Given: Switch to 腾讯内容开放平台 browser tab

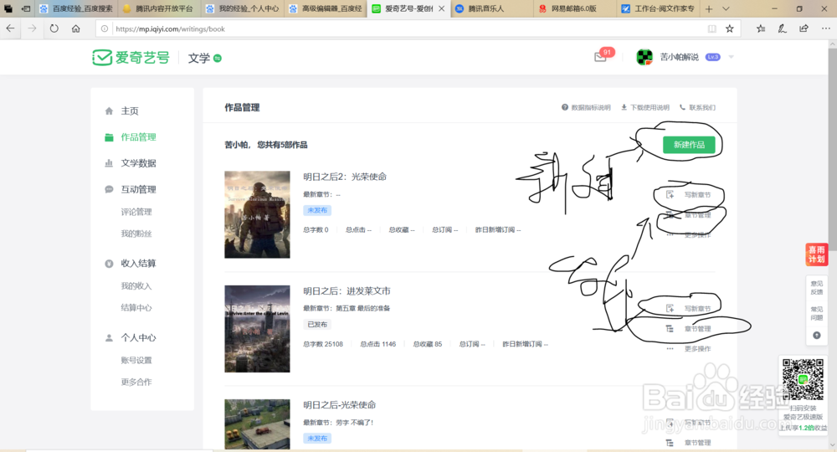Looking at the screenshot, I should pos(158,8).
